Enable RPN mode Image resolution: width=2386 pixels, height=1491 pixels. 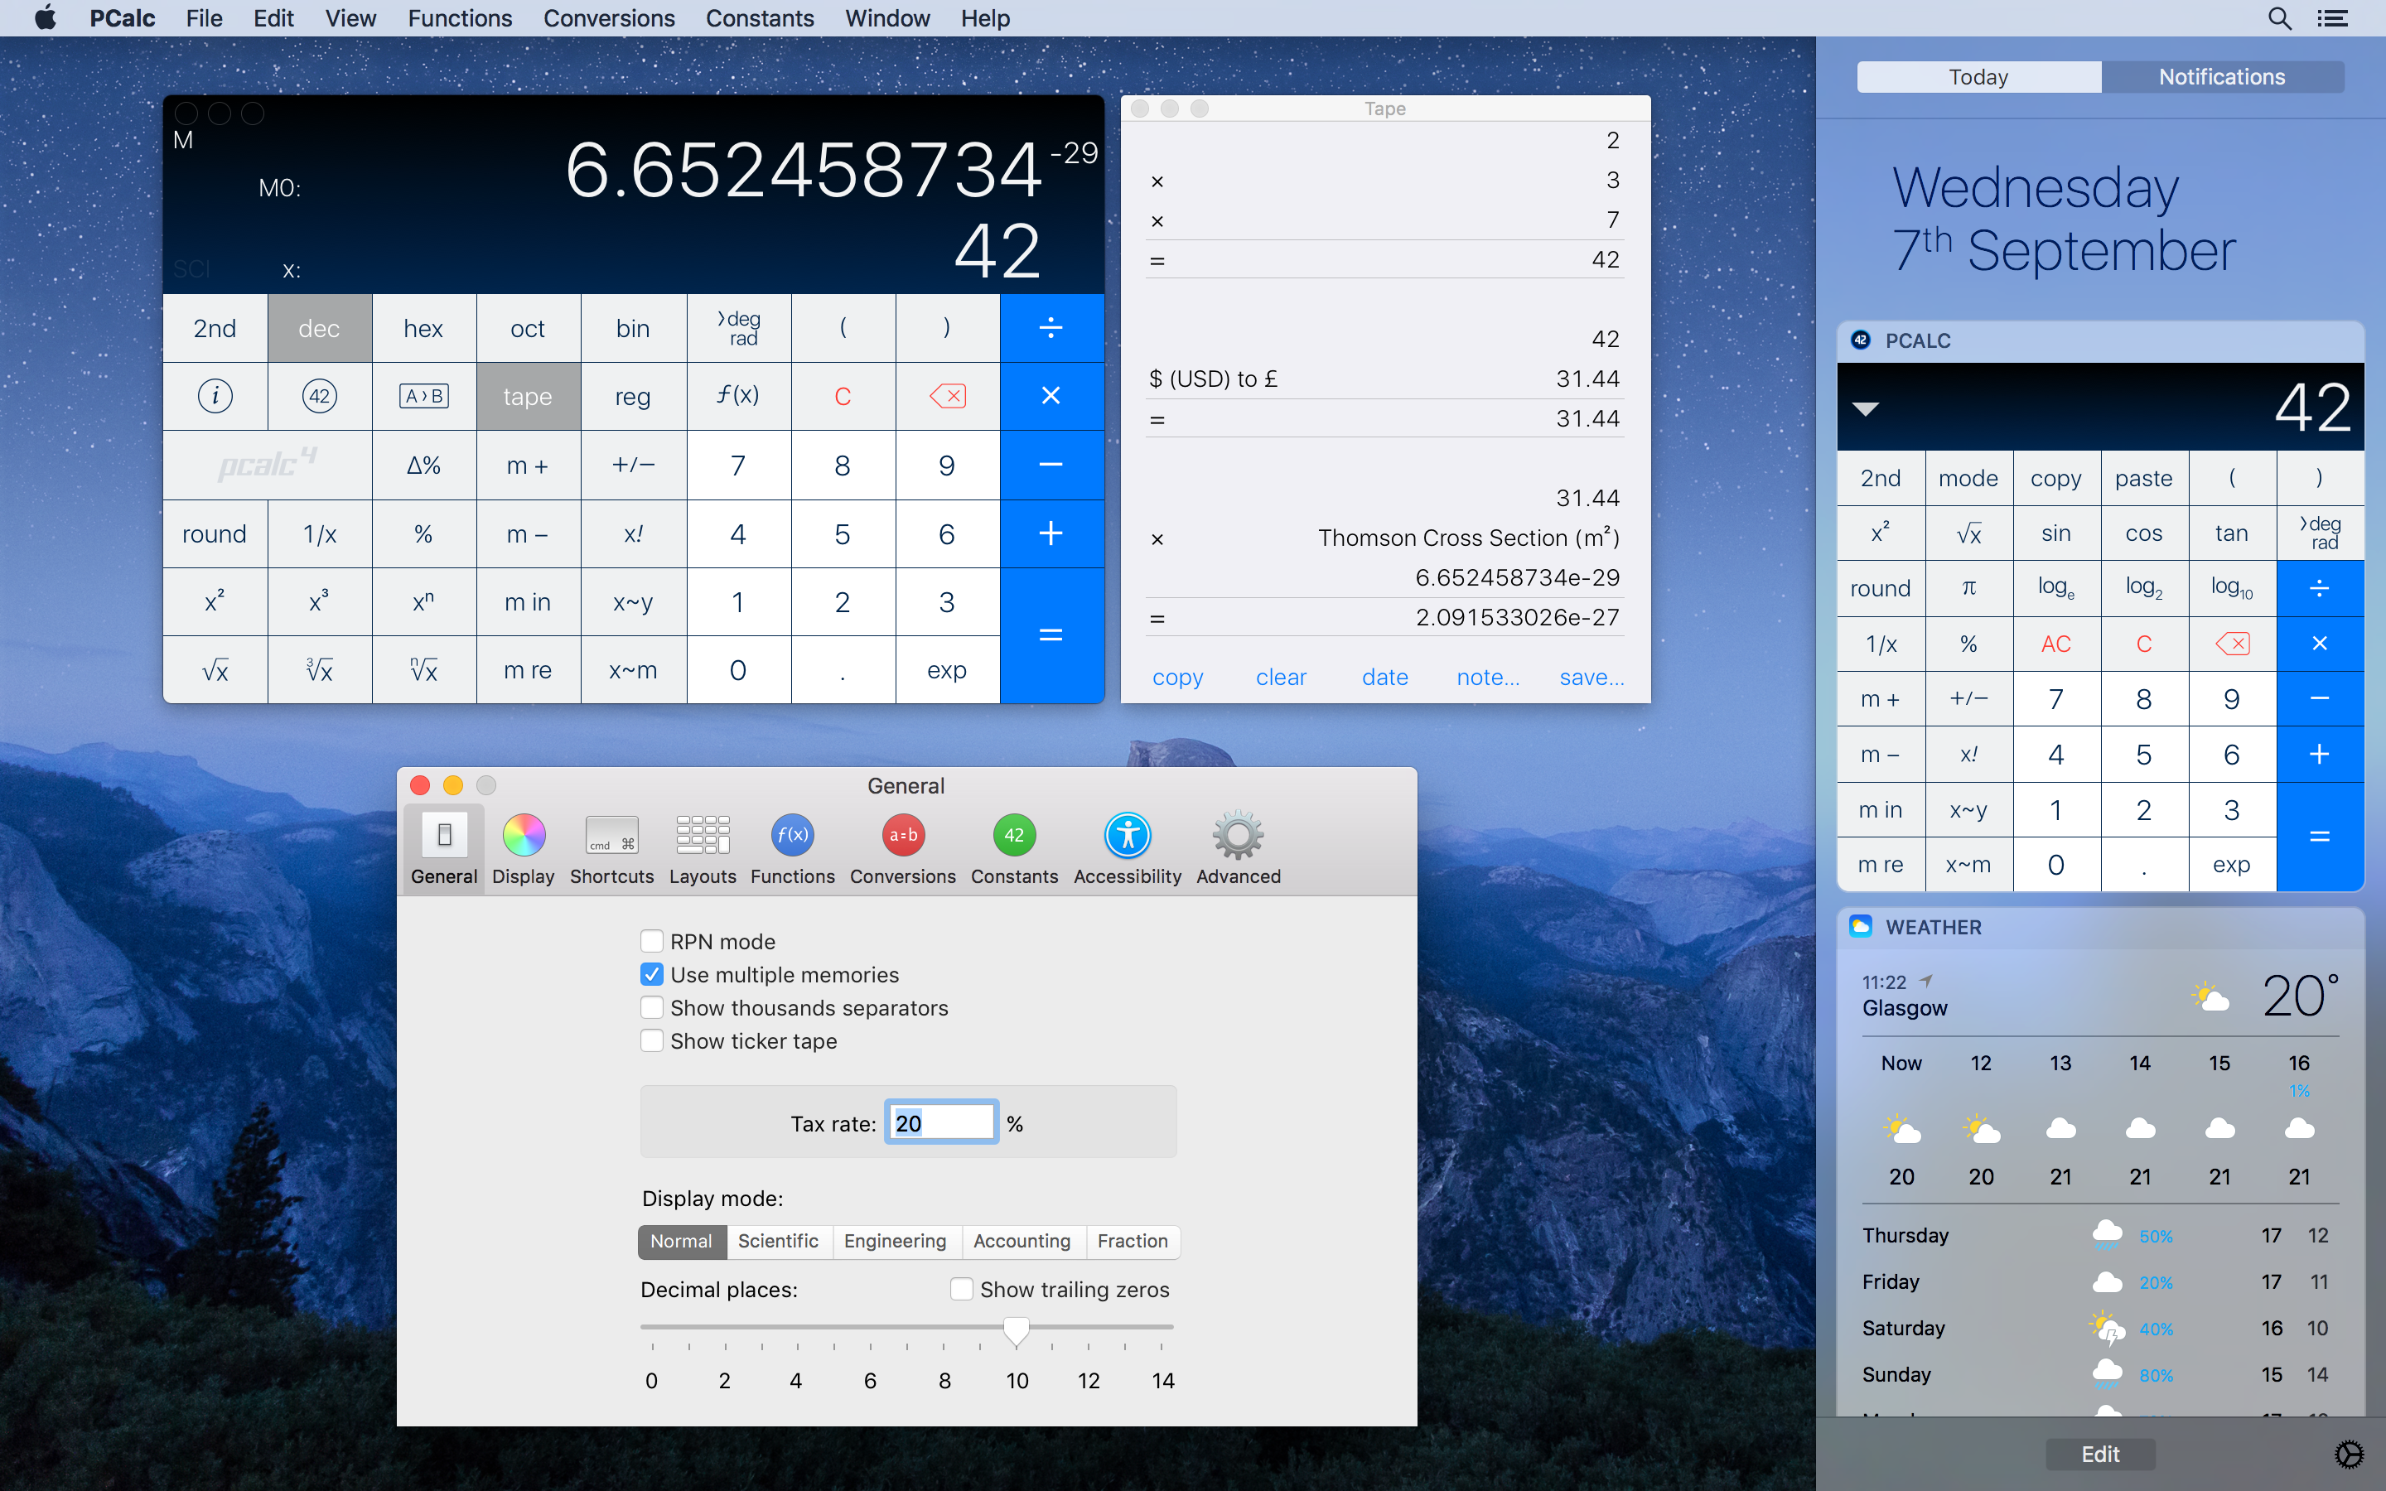point(653,941)
